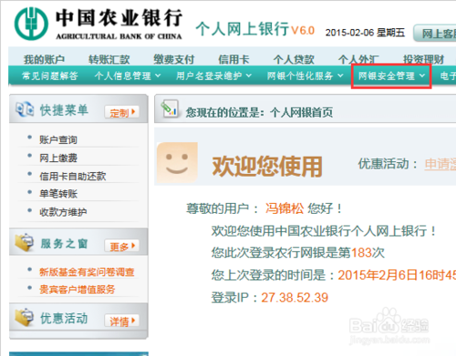Image resolution: width=456 pixels, height=356 pixels.
Task: Open the 转账汇款 menu
Action: tap(109, 59)
